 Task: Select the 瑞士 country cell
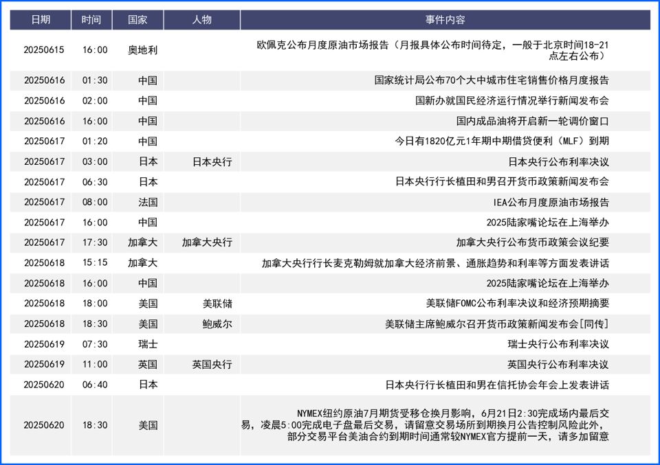pyautogui.click(x=148, y=344)
